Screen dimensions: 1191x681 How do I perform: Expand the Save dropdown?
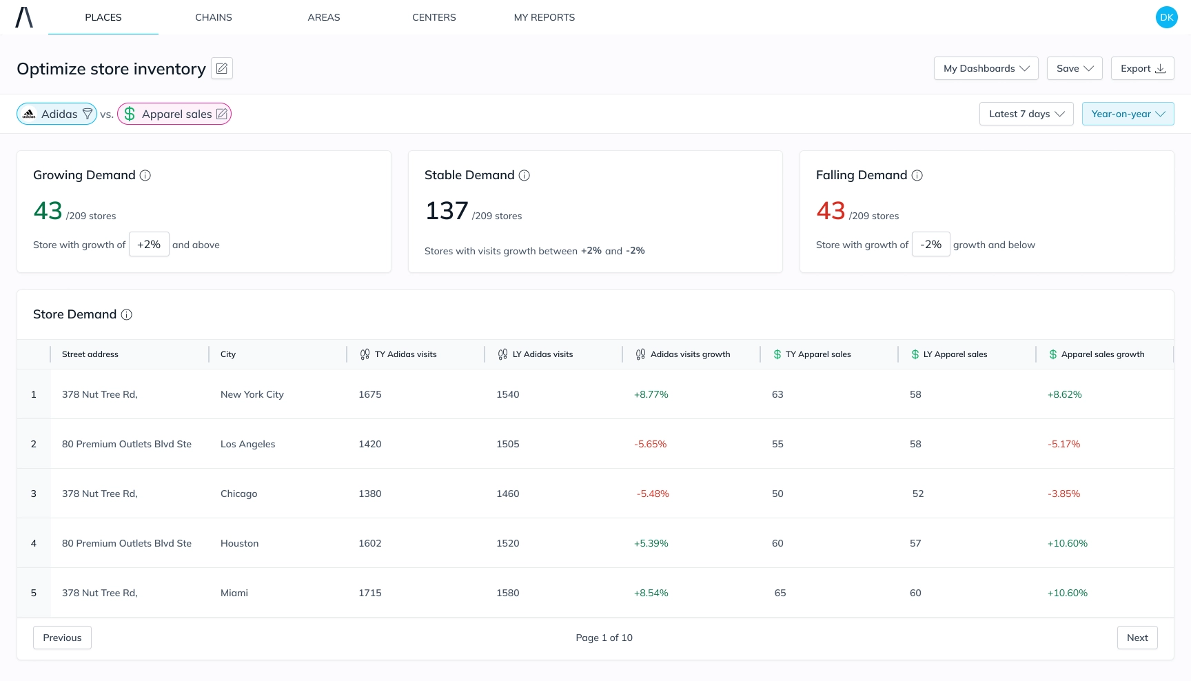click(x=1075, y=68)
